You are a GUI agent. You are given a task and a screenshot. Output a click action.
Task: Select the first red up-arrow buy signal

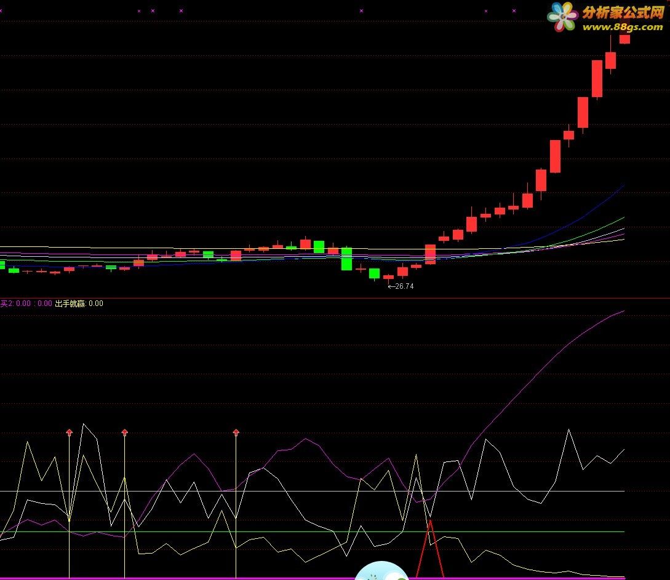pos(70,433)
